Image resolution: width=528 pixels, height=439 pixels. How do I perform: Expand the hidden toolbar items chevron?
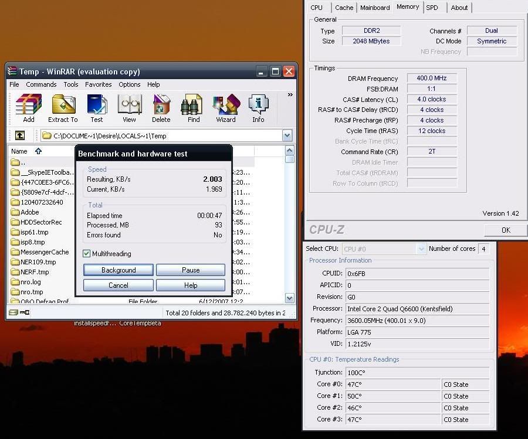pos(290,94)
